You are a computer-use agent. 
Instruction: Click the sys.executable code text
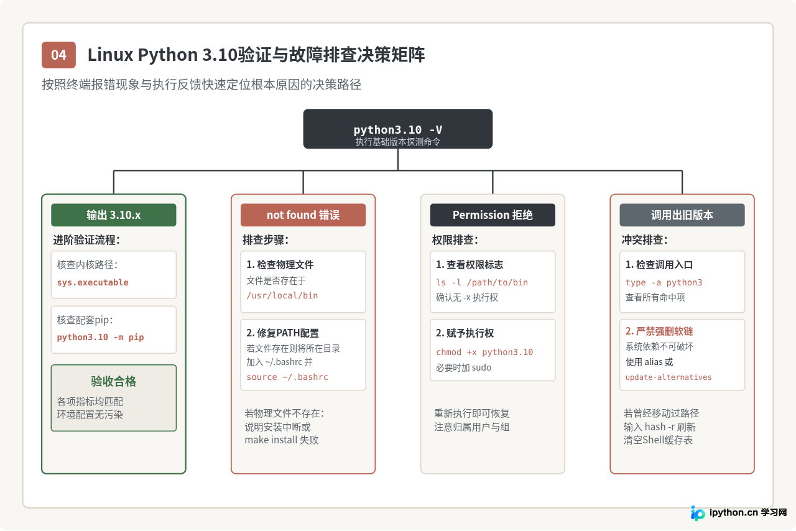tap(93, 282)
